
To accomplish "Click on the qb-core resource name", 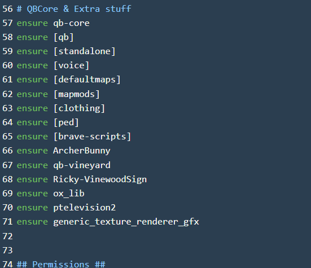I will (x=71, y=23).
